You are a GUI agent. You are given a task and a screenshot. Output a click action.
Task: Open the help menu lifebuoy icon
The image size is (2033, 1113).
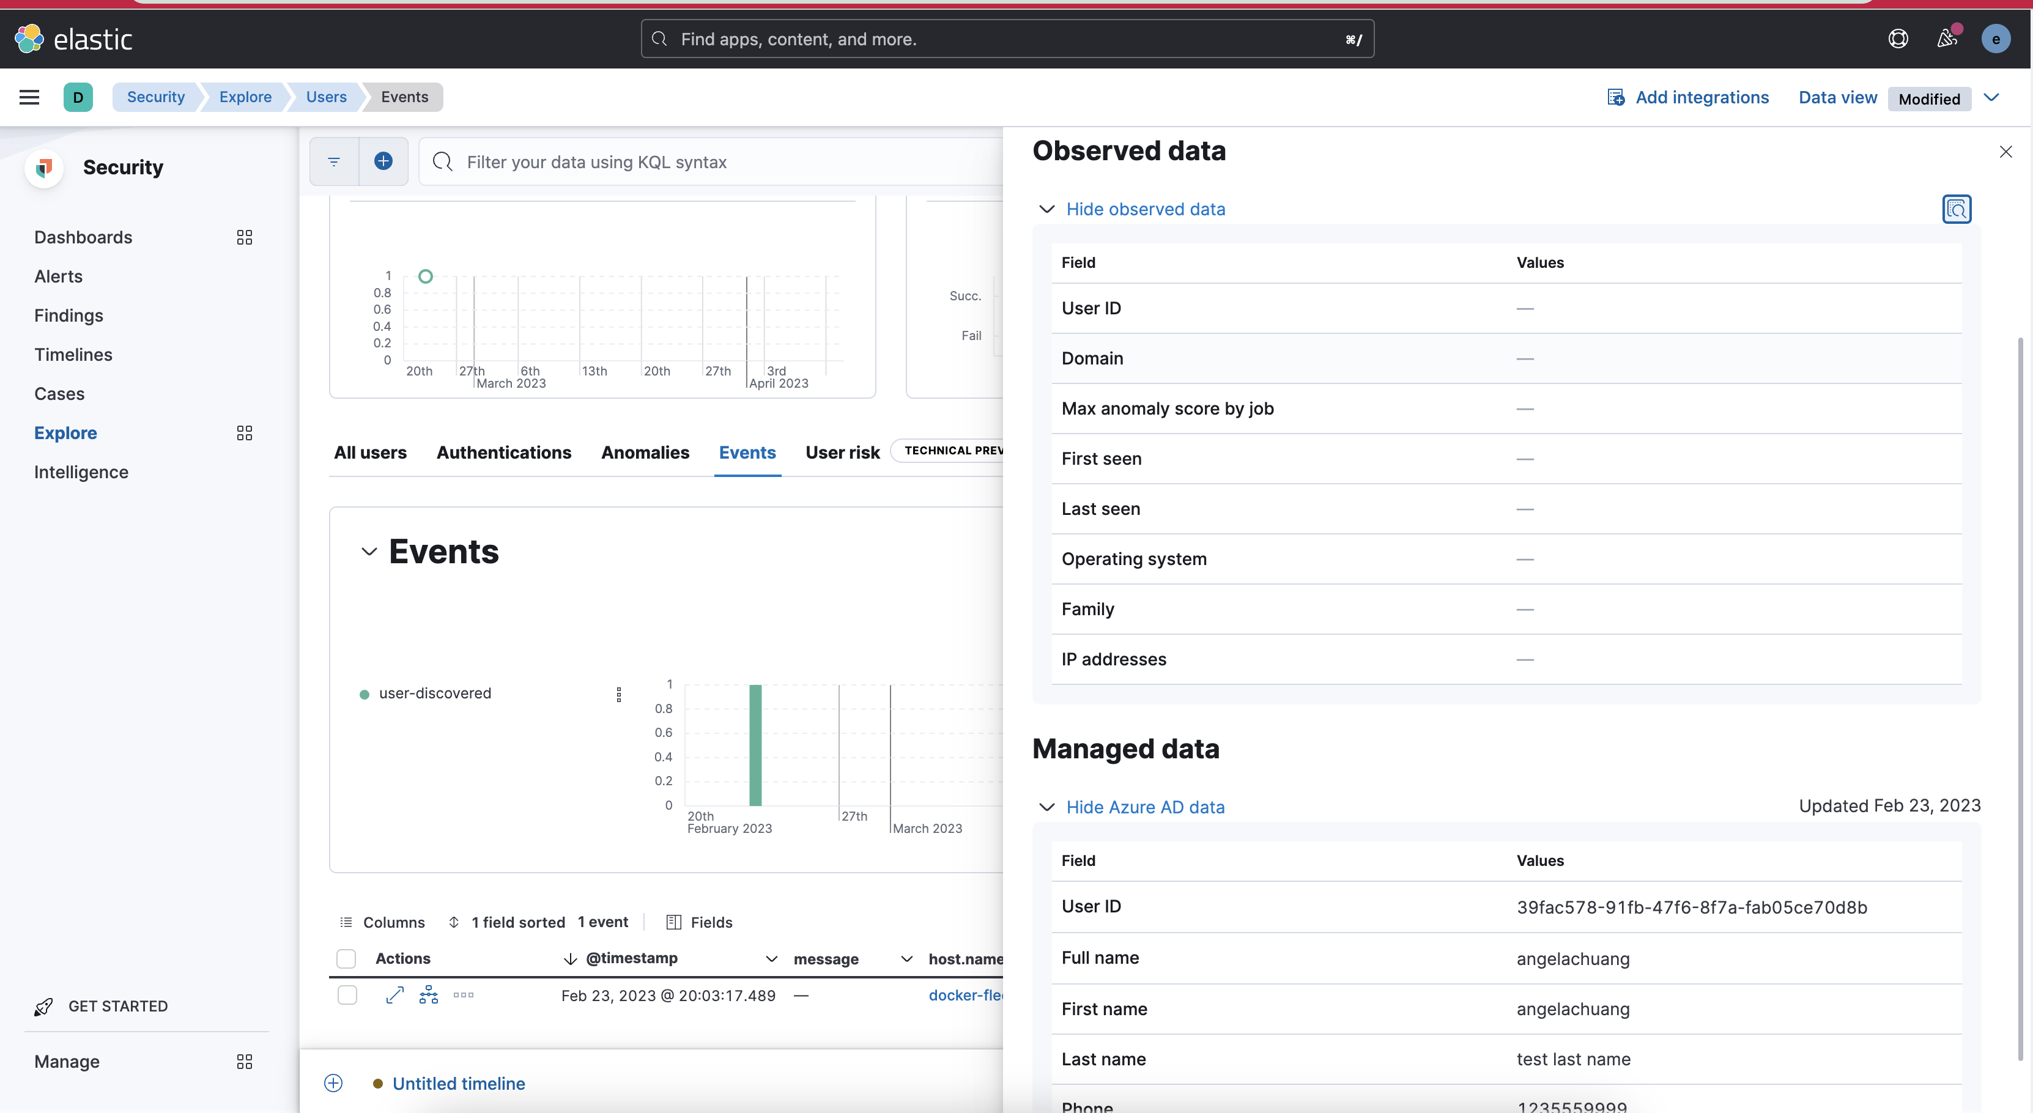tap(1898, 39)
